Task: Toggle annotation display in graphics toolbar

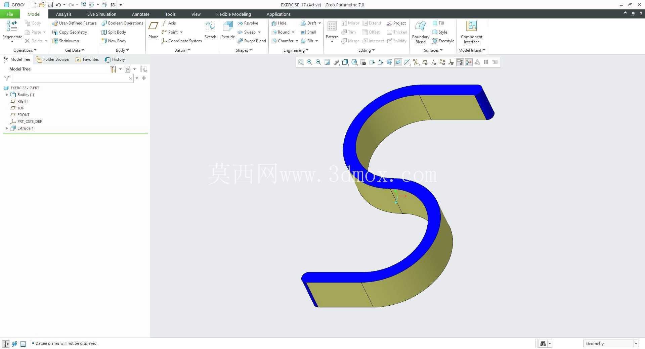Action: point(460,62)
